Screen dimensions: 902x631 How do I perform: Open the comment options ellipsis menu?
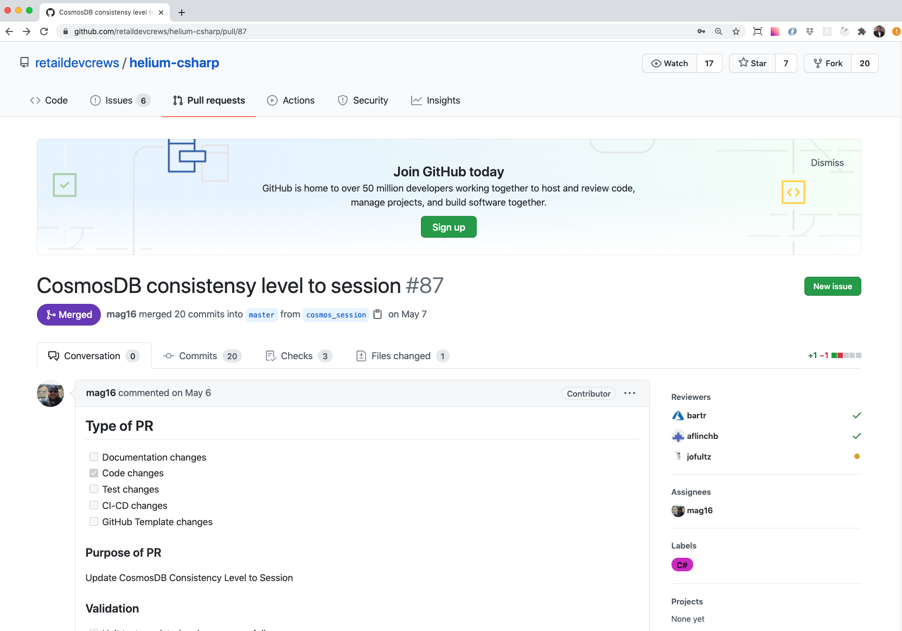click(629, 393)
